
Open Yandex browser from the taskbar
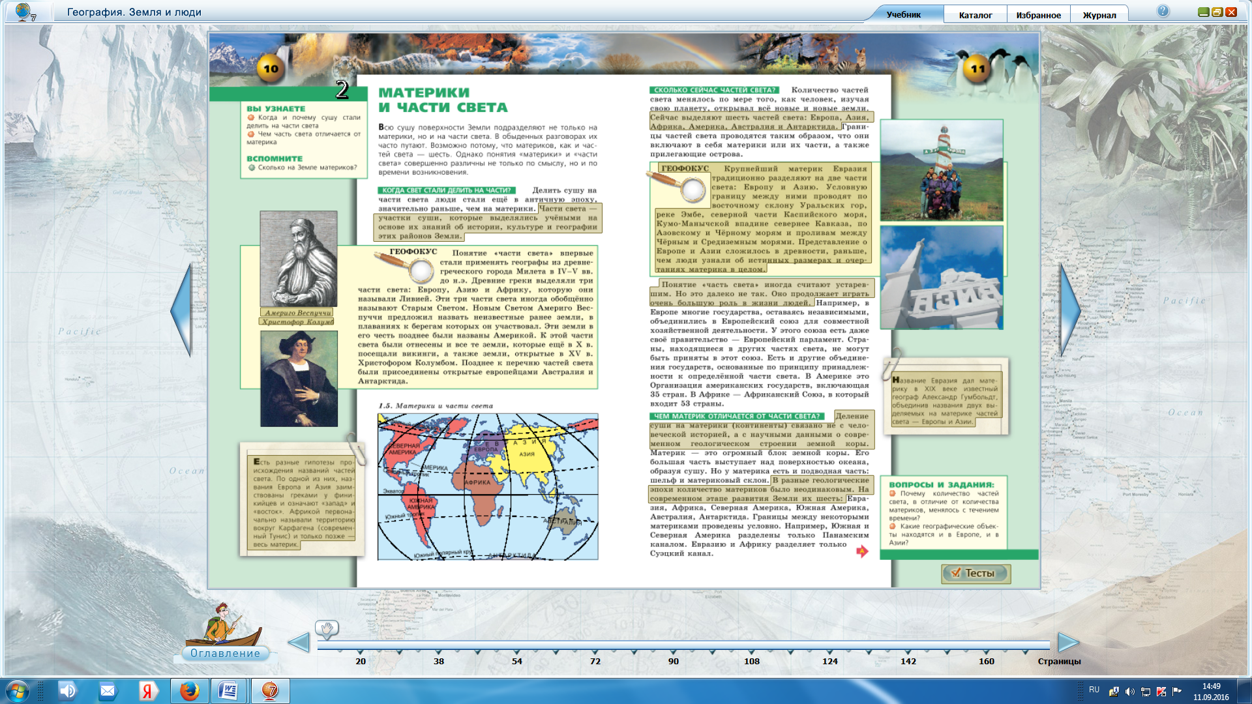[148, 691]
